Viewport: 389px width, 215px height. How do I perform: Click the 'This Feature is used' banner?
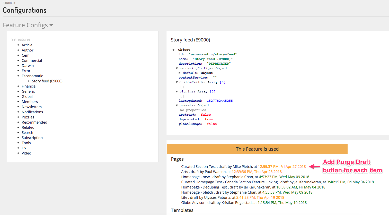click(257, 149)
